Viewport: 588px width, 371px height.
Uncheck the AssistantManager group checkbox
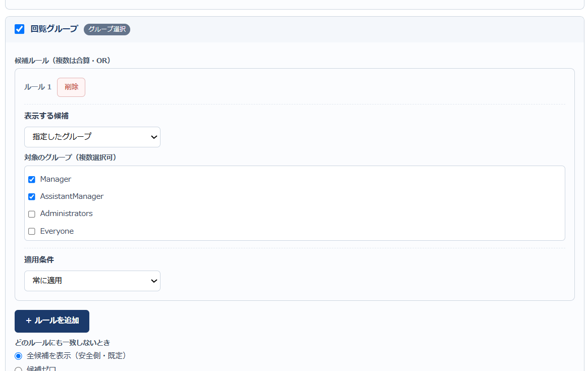pyautogui.click(x=32, y=196)
